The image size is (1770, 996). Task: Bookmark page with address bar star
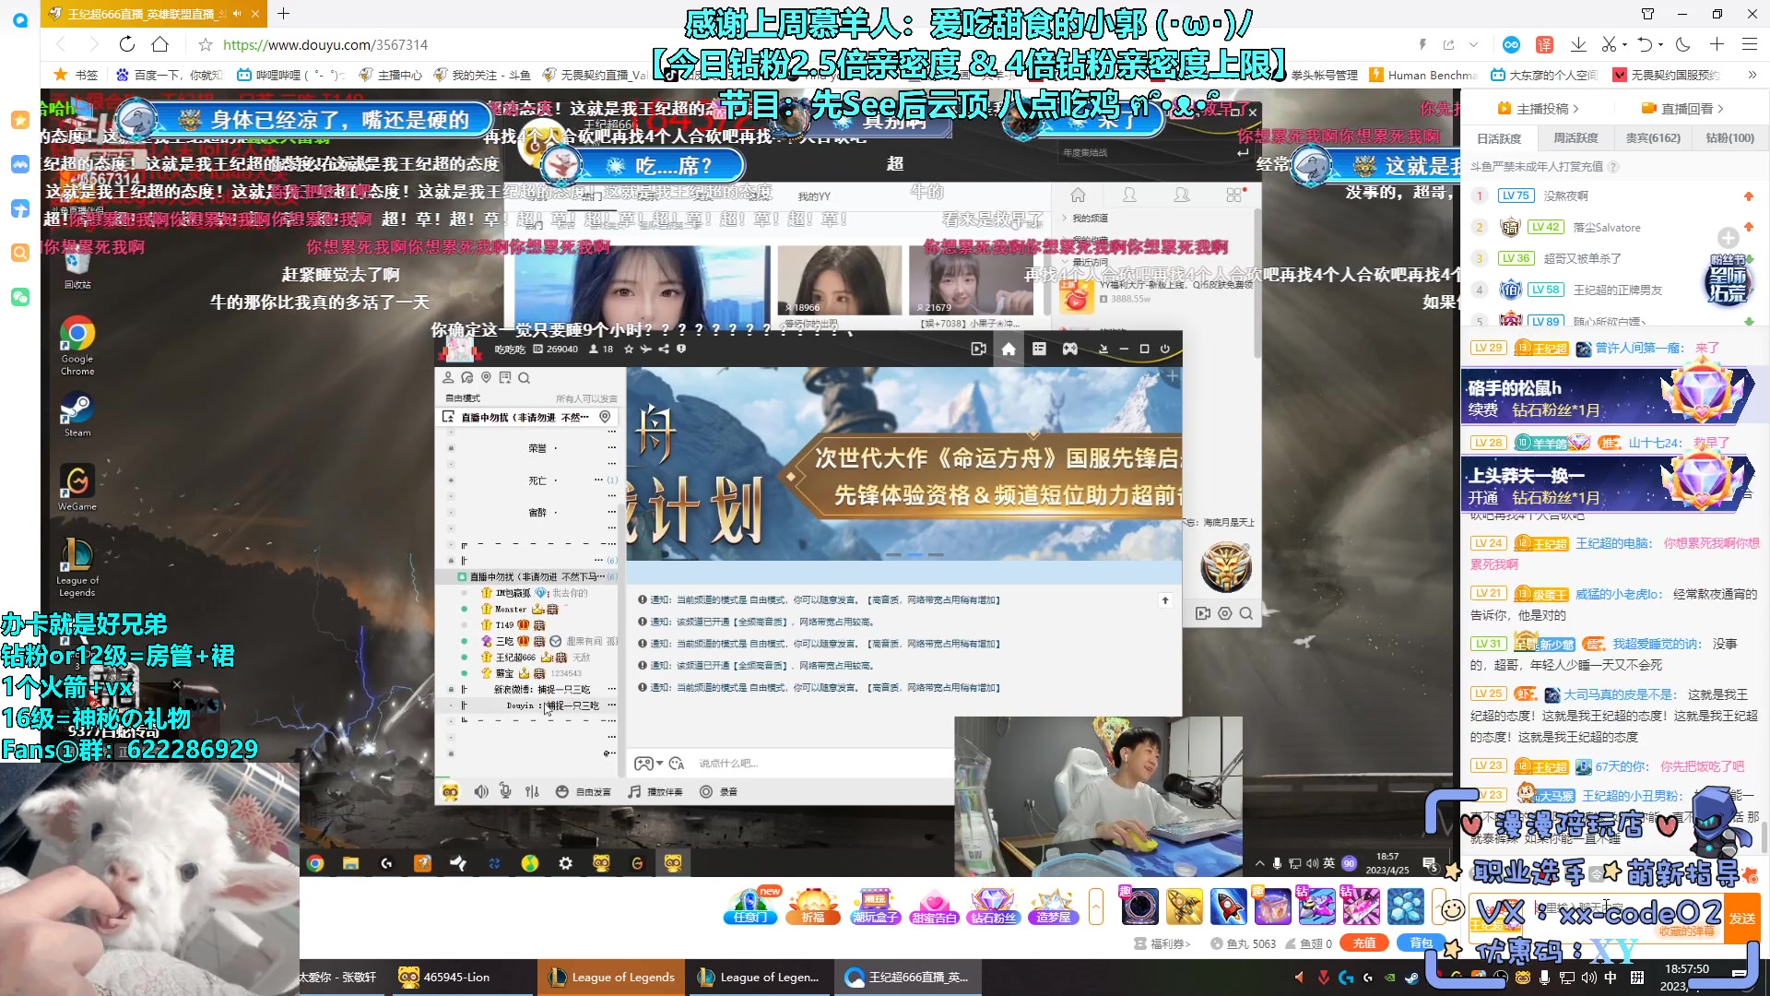[206, 44]
